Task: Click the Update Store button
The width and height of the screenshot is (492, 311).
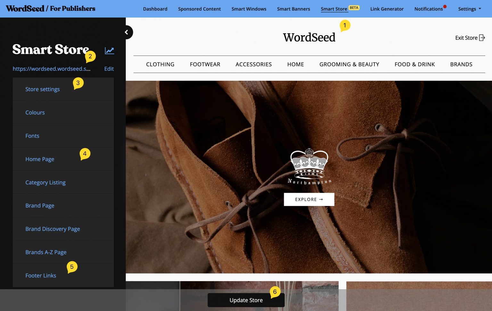Action: [246, 300]
